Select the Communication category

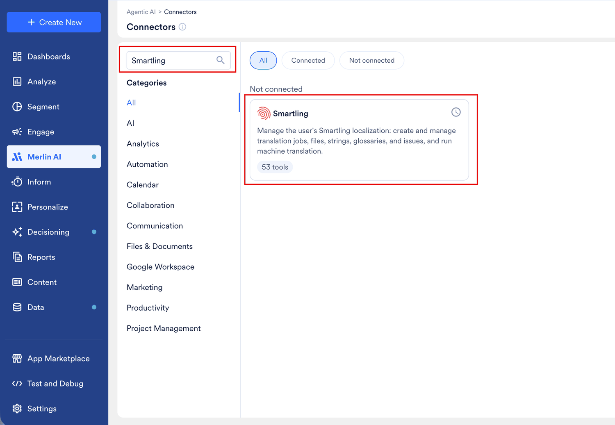pyautogui.click(x=155, y=226)
